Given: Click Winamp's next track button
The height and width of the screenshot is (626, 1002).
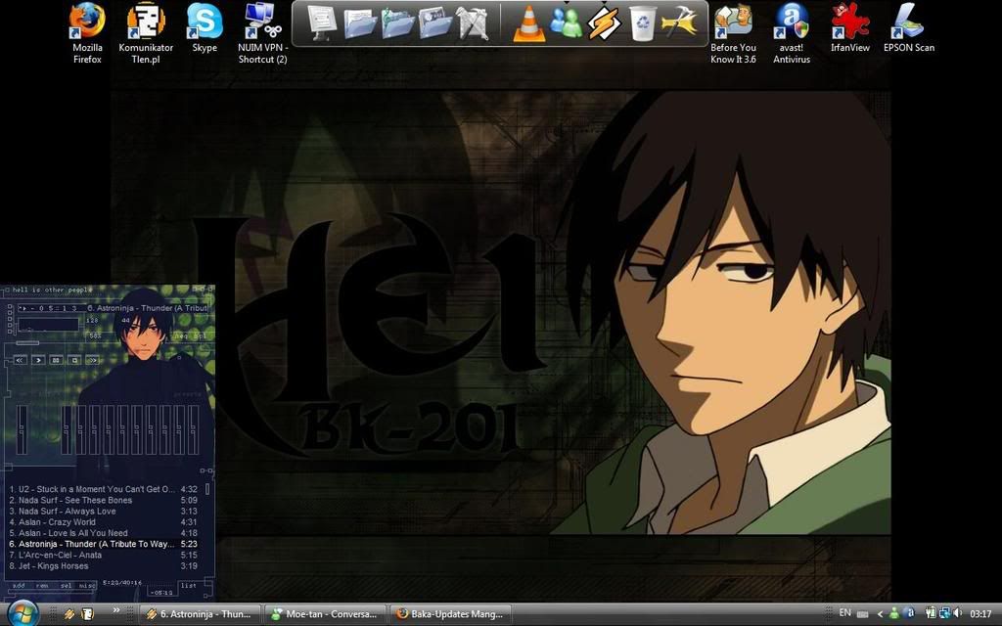Looking at the screenshot, I should 93,360.
